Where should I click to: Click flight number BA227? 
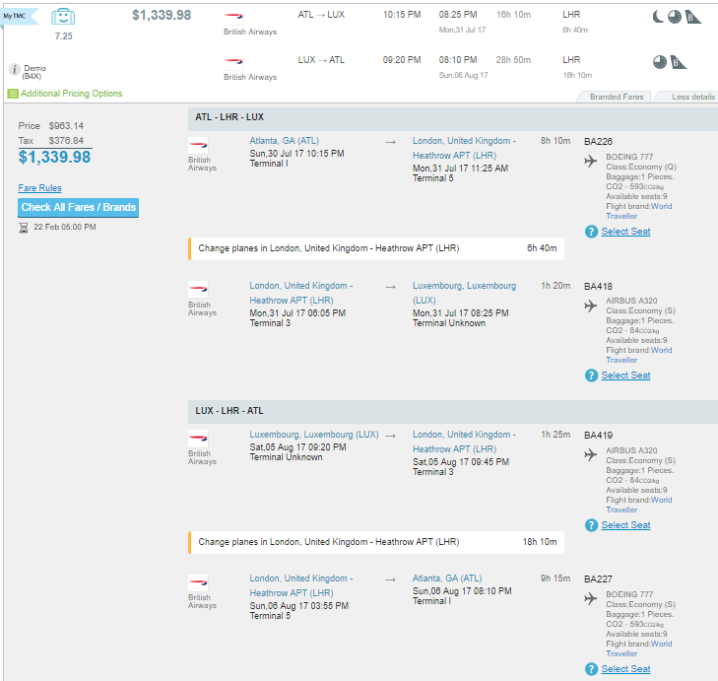pyautogui.click(x=598, y=579)
